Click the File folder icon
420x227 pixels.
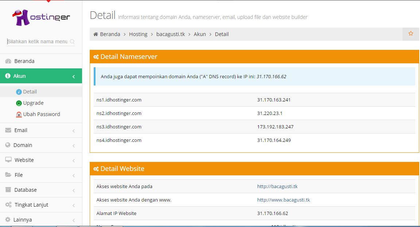pyautogui.click(x=8, y=175)
